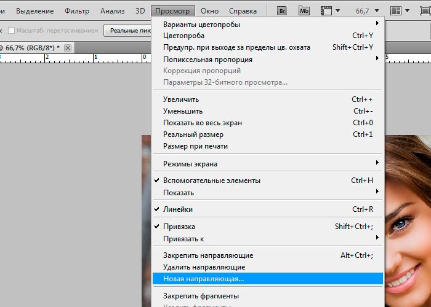
Task: Launch Adobe Bridge from the Br icon
Action: [283, 11]
